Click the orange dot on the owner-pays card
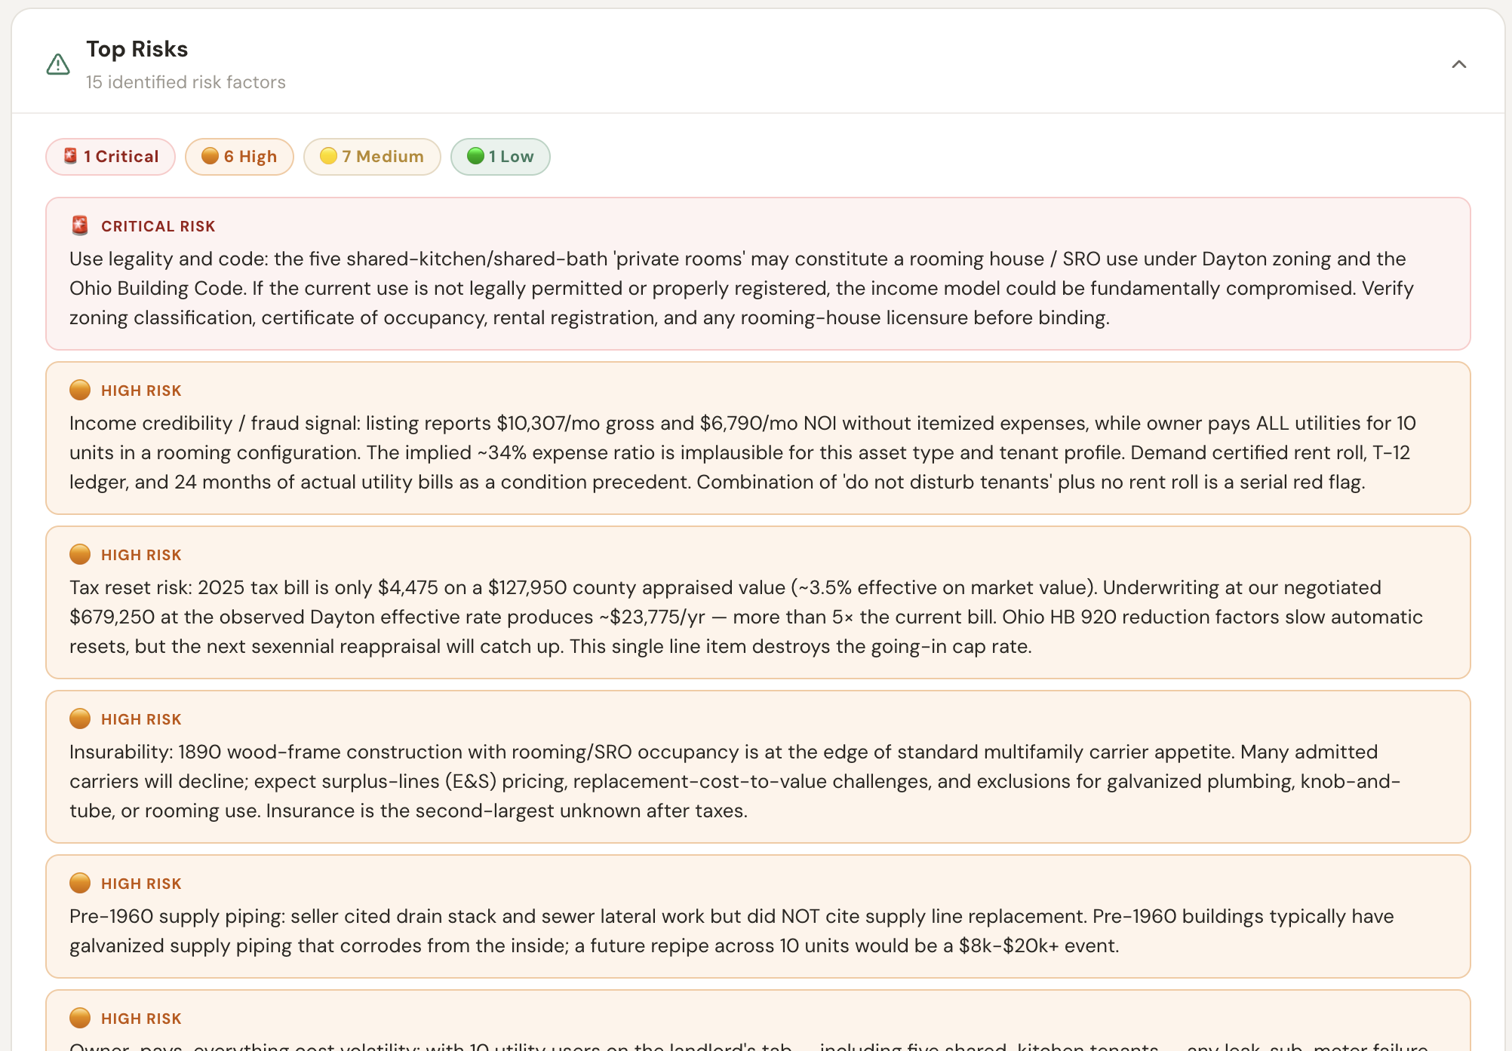 pos(80,1018)
